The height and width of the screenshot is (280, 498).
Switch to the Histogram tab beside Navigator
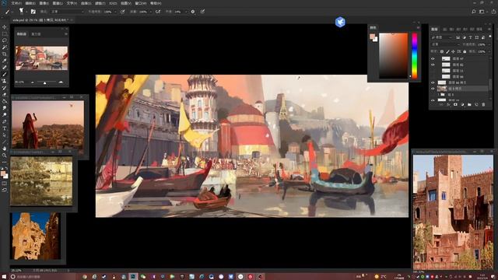36,34
